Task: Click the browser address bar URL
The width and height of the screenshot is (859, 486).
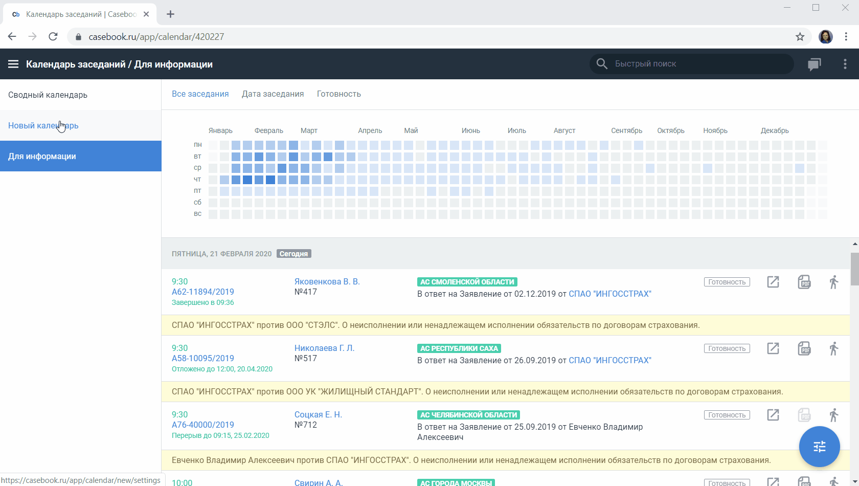Action: [x=156, y=37]
